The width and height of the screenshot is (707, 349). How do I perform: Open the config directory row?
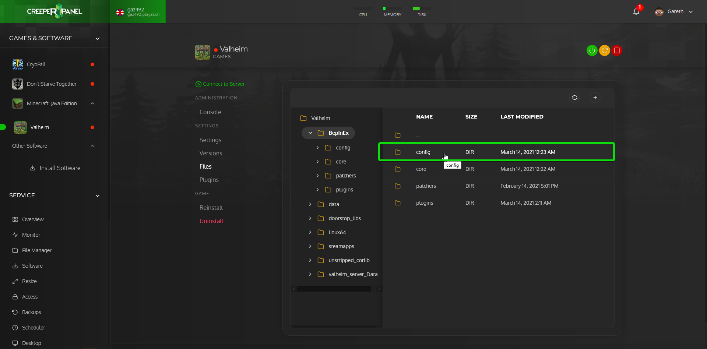point(496,152)
